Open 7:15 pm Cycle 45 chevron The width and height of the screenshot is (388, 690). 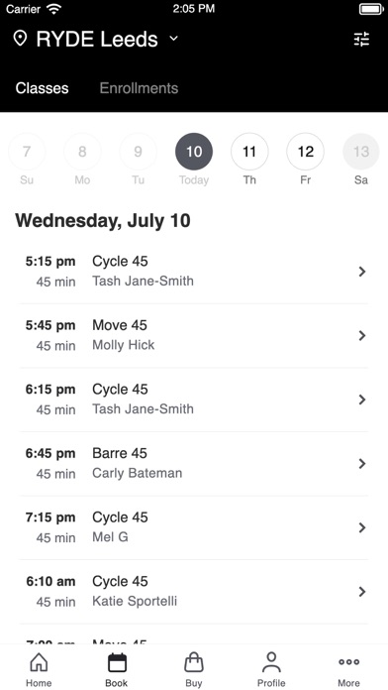point(362,527)
